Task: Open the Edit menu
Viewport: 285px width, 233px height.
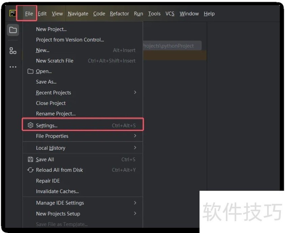Action: (x=42, y=14)
